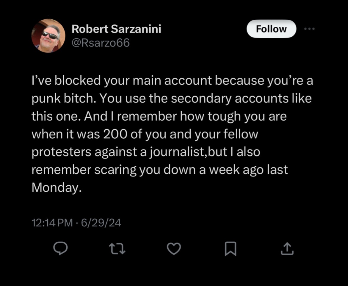This screenshot has height=286, width=348.
Task: Follow Robert Sarzanini with the Follow button
Action: tap(272, 29)
